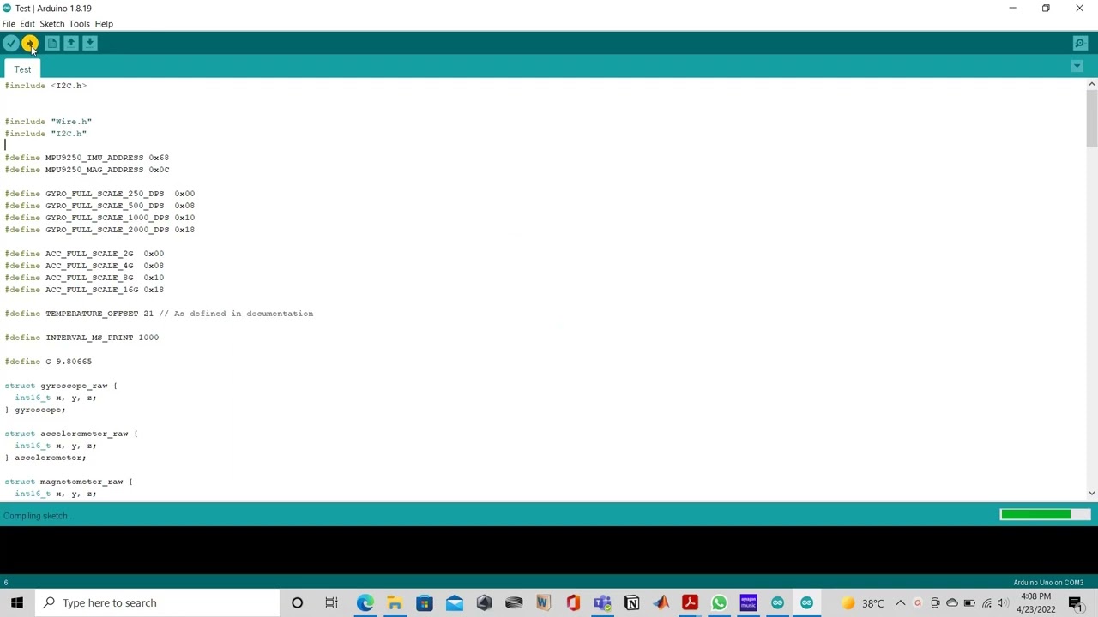
Task: Click the '} gyroscope;' line
Action: pyautogui.click(x=35, y=410)
